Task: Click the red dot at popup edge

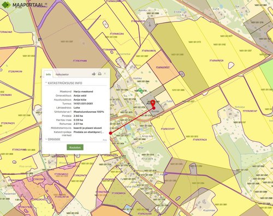Action: pyautogui.click(x=110, y=133)
